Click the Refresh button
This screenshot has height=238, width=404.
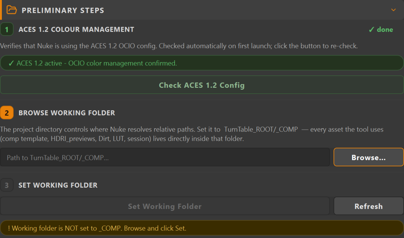pos(368,206)
